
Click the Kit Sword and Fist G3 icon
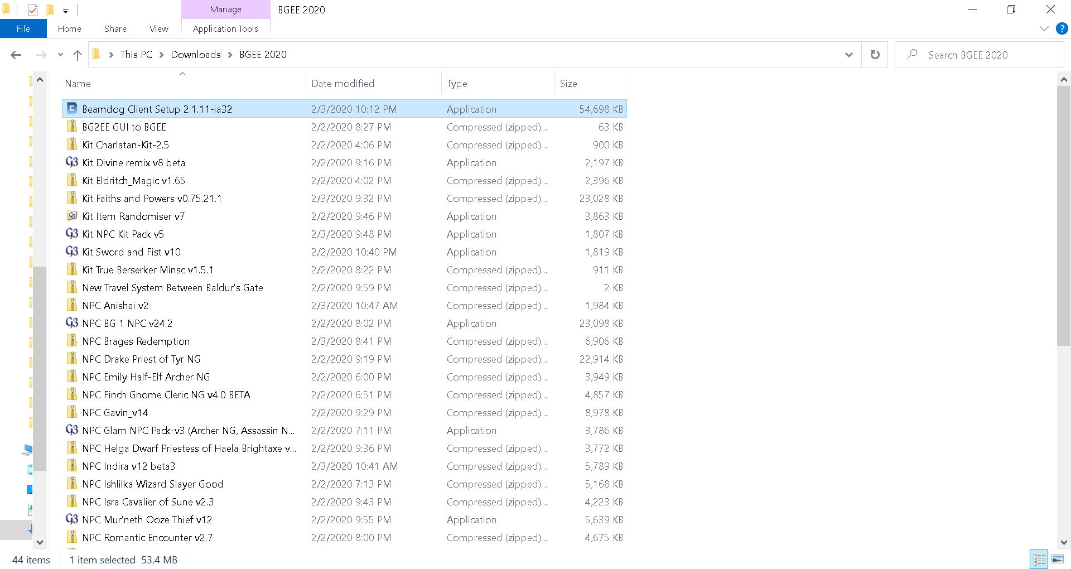(72, 252)
